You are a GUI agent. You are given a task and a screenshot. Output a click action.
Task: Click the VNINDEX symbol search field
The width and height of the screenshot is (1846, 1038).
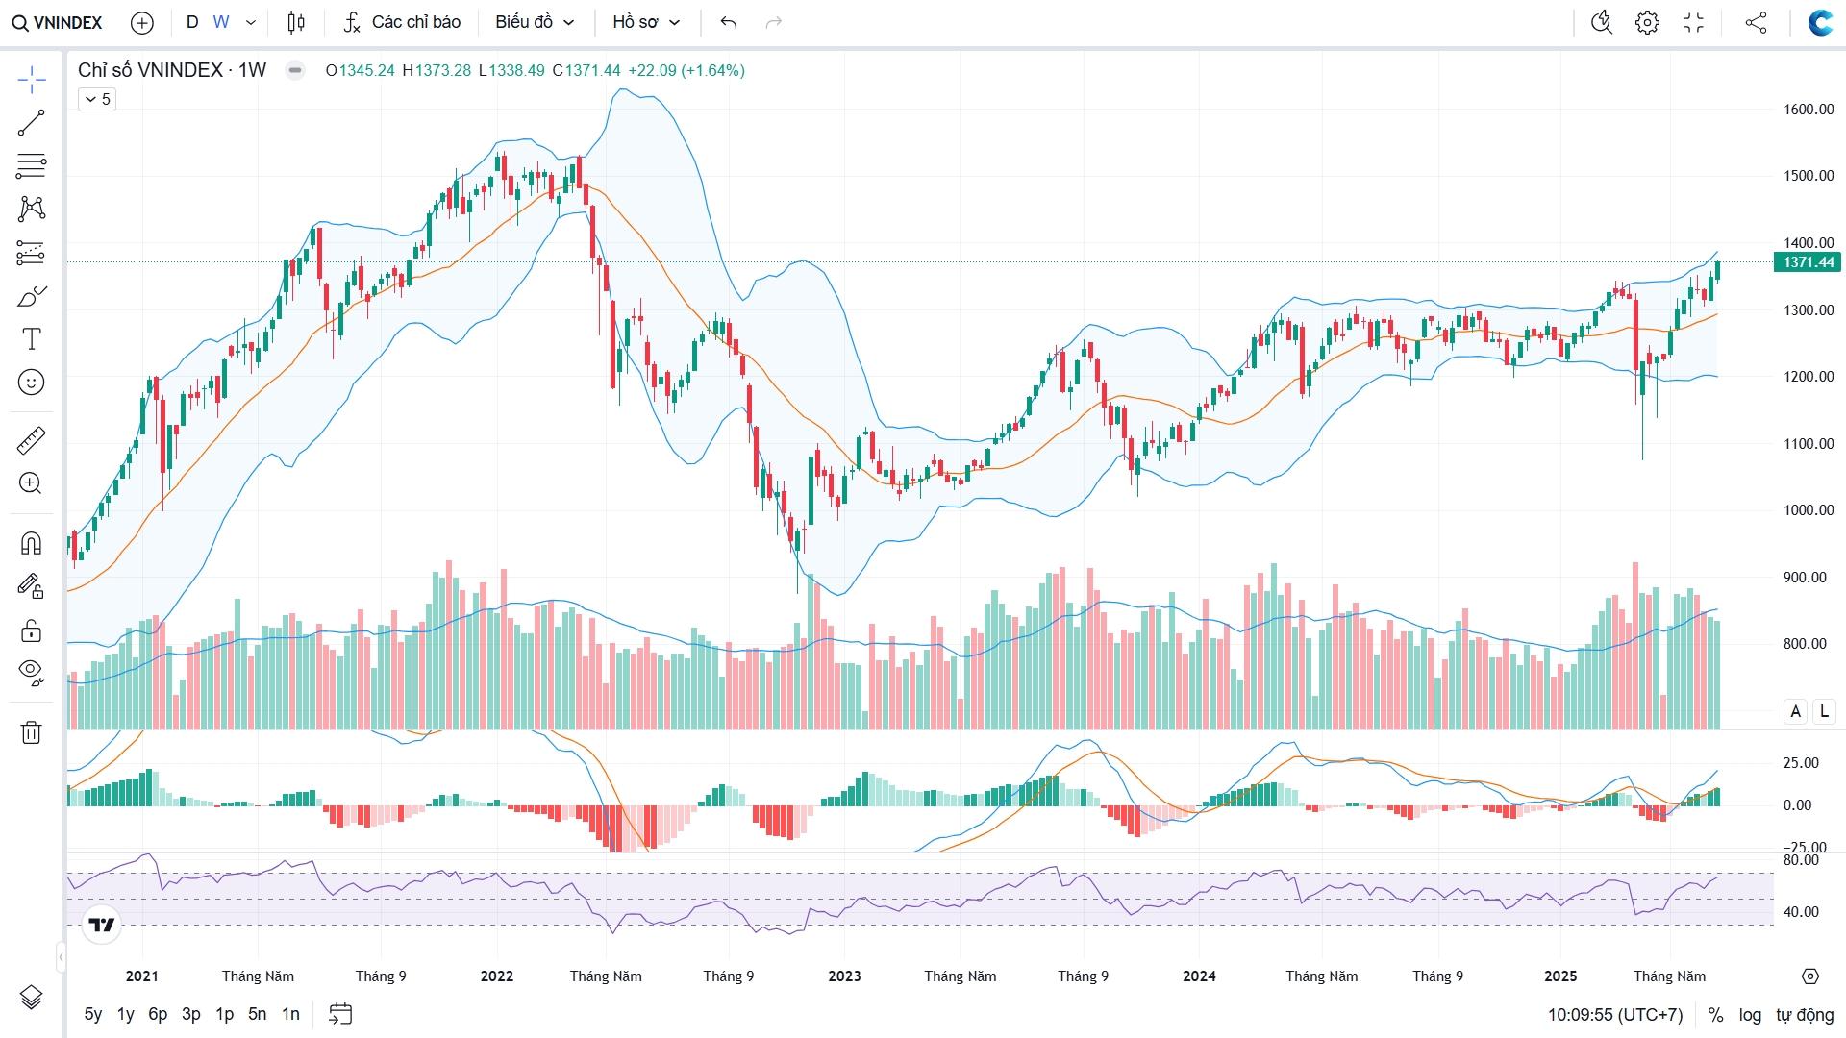[x=58, y=22]
